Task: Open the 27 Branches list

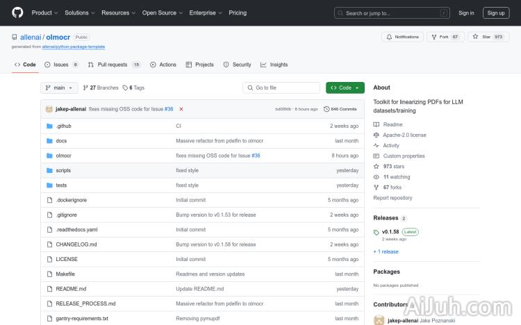Action: click(x=101, y=88)
